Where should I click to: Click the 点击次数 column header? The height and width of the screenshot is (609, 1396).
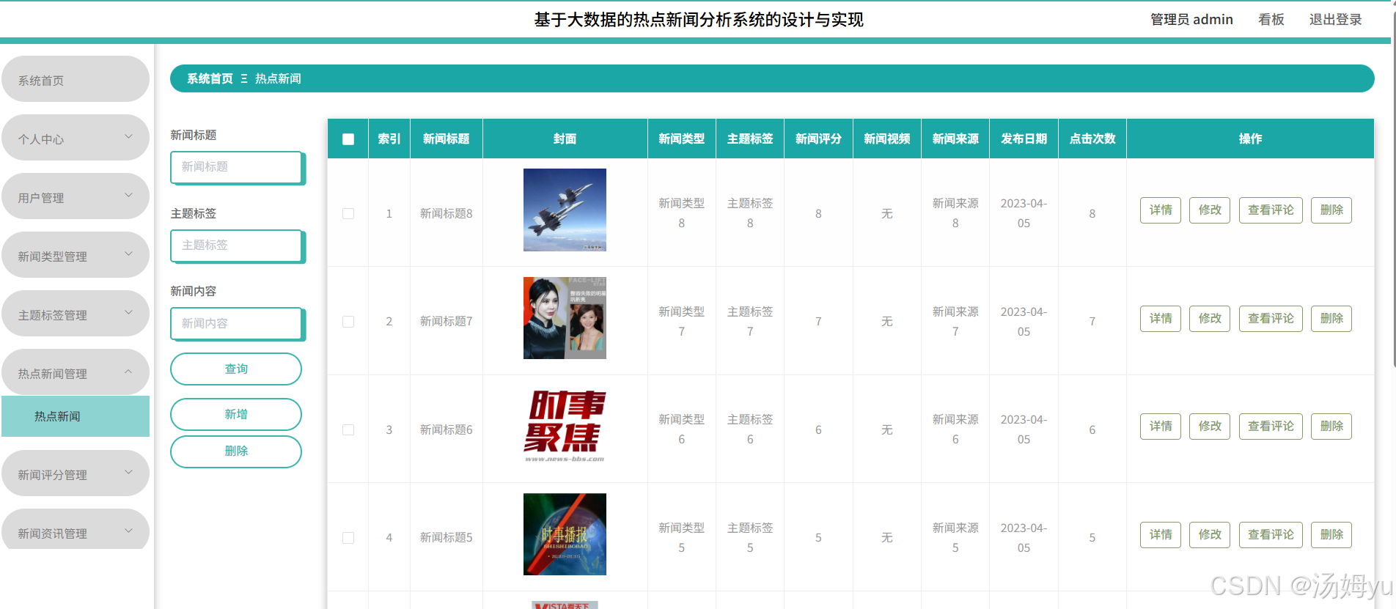pyautogui.click(x=1092, y=139)
